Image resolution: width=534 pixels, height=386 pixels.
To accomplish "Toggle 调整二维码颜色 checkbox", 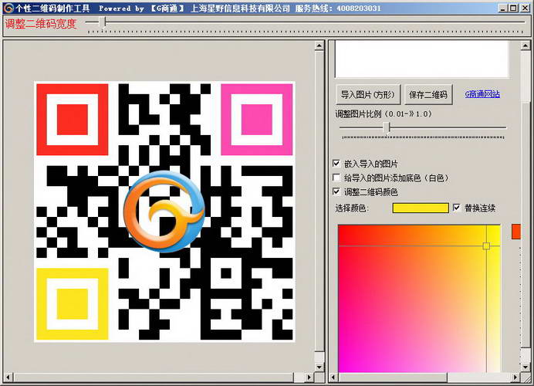I will pyautogui.click(x=336, y=191).
